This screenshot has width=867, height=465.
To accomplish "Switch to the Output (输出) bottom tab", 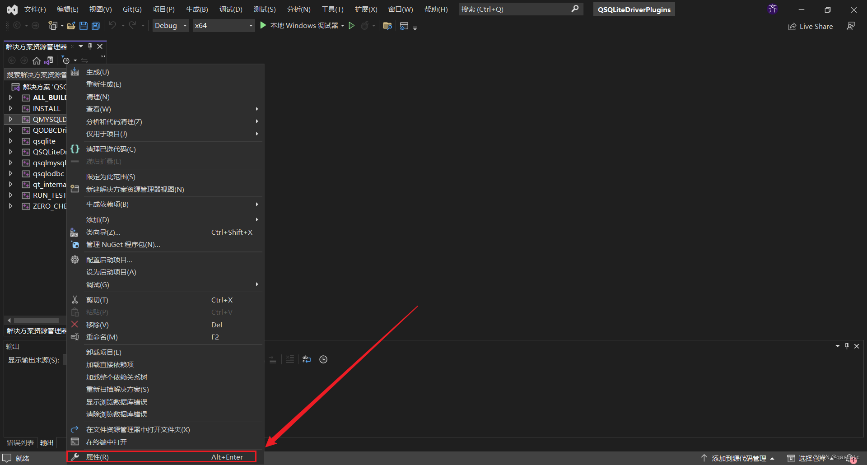I will (47, 443).
